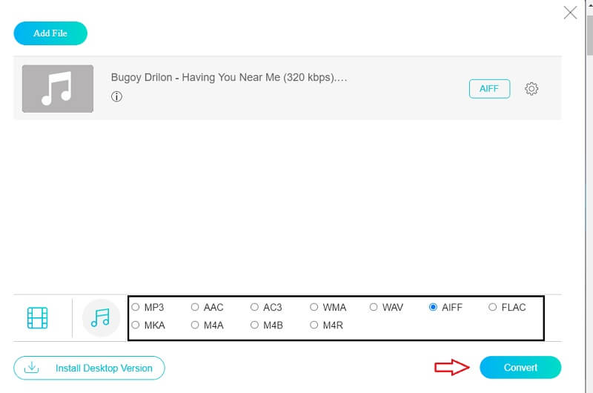Select the AIFF radio button
Image resolution: width=593 pixels, height=393 pixels.
point(433,307)
